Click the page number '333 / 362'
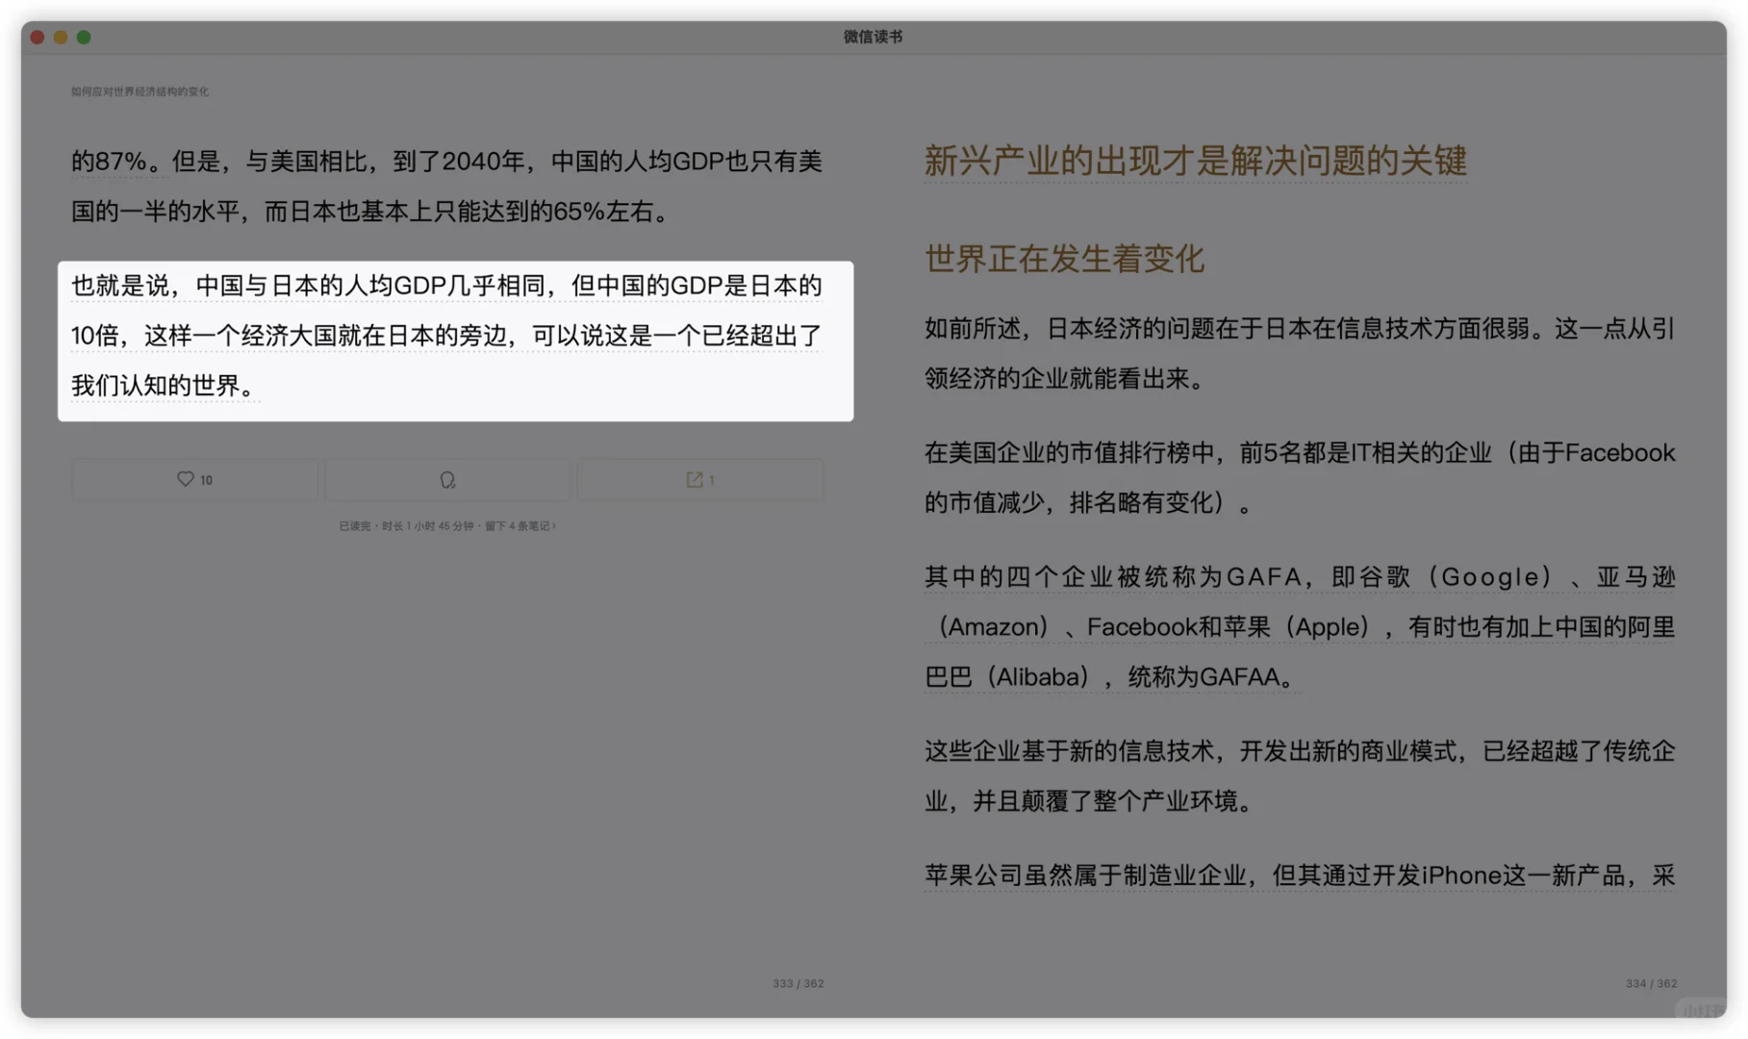The height and width of the screenshot is (1039, 1748). [798, 983]
